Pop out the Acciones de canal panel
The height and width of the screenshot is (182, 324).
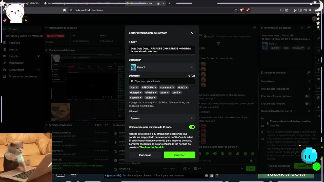click(308, 73)
